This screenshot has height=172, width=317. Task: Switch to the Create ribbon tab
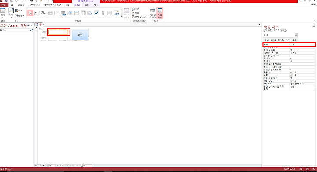coord(21,5)
